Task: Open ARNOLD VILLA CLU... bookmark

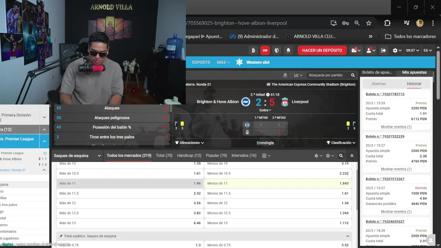Action: pyautogui.click(x=311, y=36)
